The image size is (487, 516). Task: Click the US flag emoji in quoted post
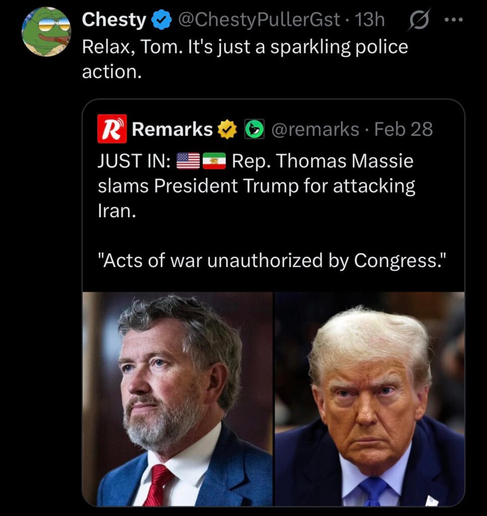[x=188, y=162]
